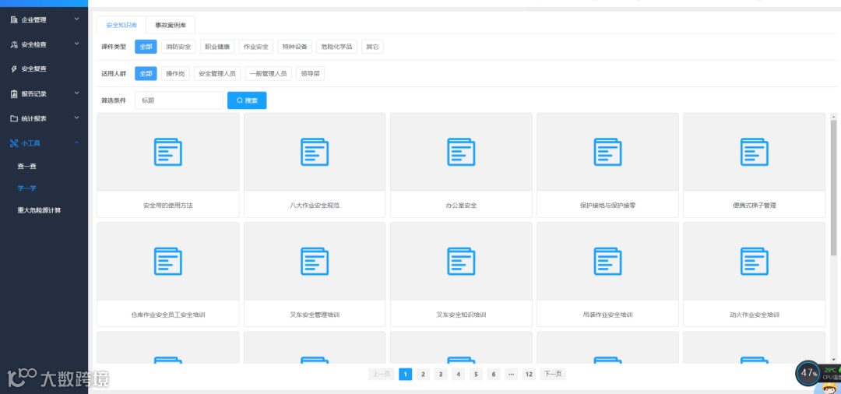Open the 叉车安全管理培训 document icon
Image resolution: width=841 pixels, height=394 pixels.
pos(315,261)
